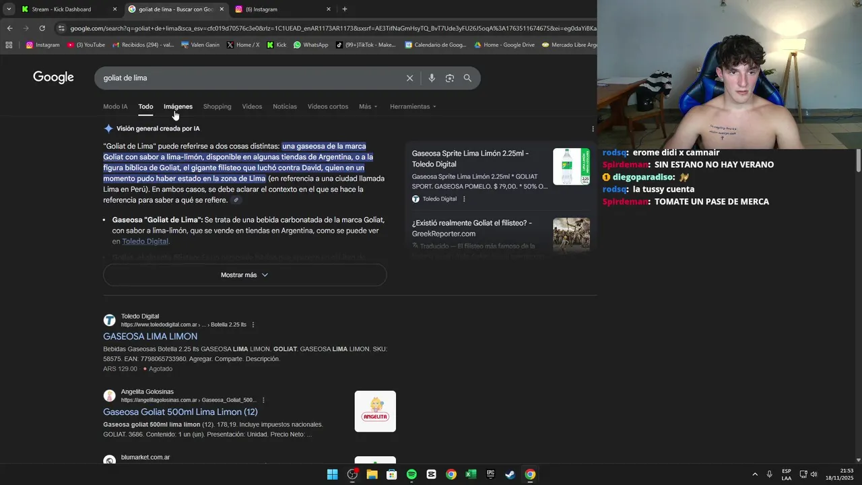Open CapCut from the taskbar

click(x=431, y=474)
